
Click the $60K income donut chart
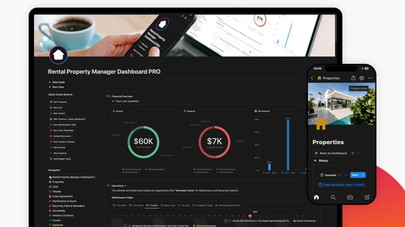143,142
